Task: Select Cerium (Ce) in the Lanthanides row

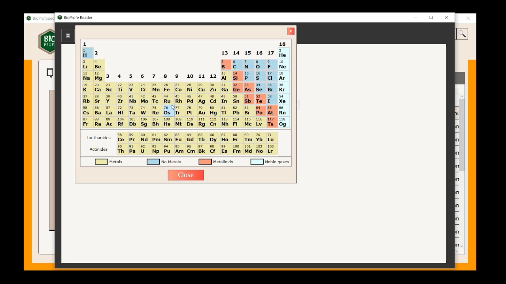Action: (x=122, y=138)
